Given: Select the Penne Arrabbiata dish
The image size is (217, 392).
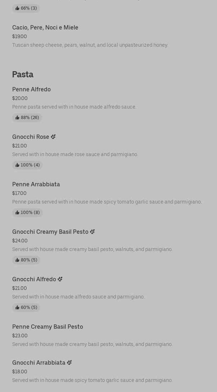Looking at the screenshot, I should [36, 184].
